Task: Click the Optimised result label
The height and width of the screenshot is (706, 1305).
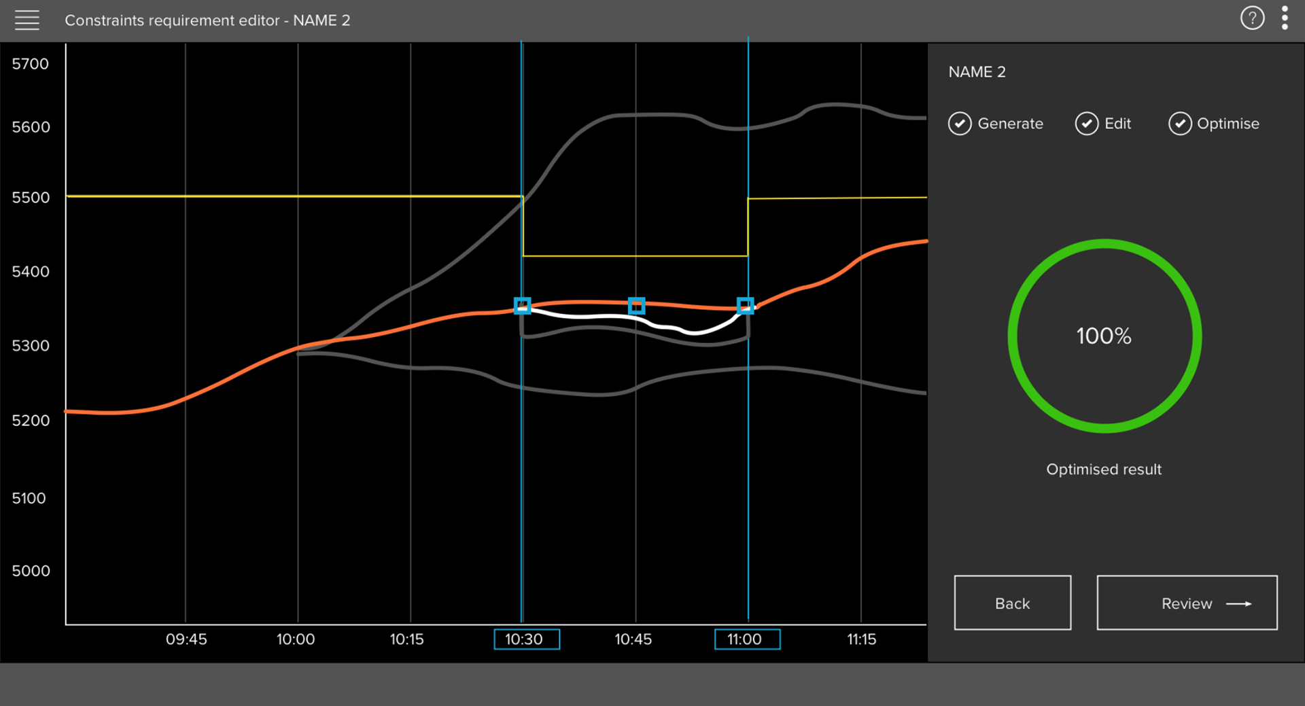Action: [x=1104, y=470]
